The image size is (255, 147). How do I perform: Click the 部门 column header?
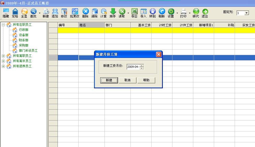pos(117,25)
